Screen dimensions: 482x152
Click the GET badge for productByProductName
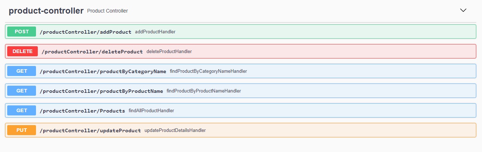[x=22, y=91]
